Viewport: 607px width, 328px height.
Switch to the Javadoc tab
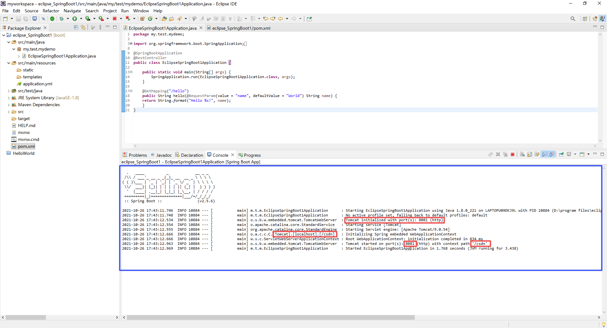click(161, 155)
